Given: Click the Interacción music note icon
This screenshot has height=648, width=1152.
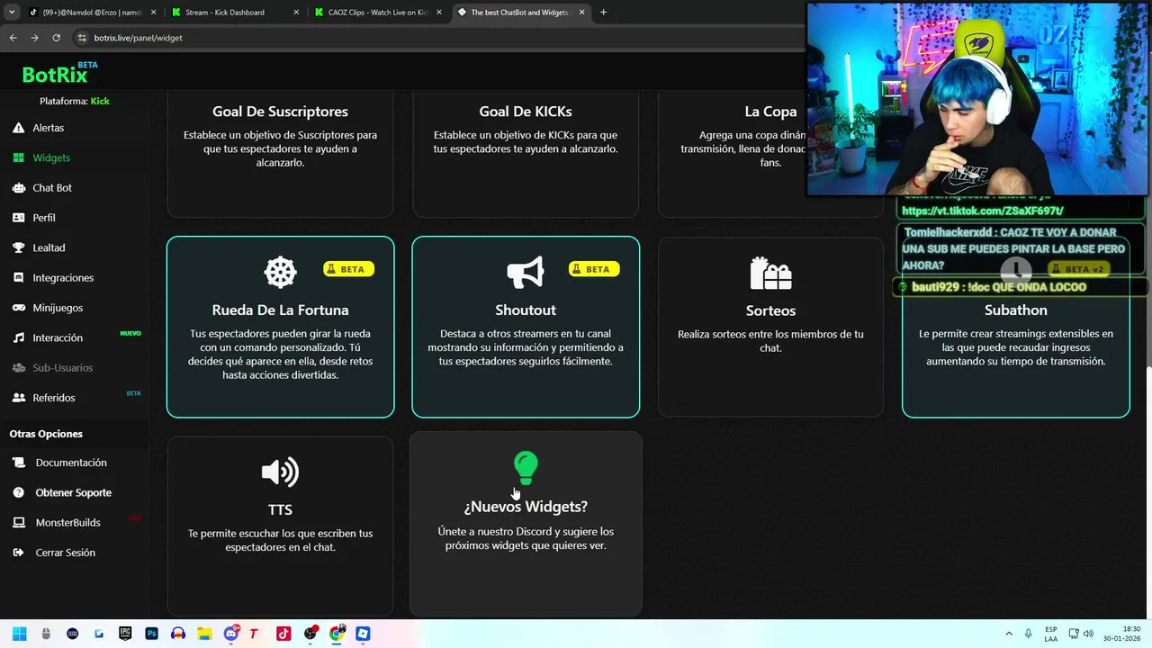Looking at the screenshot, I should pos(18,337).
